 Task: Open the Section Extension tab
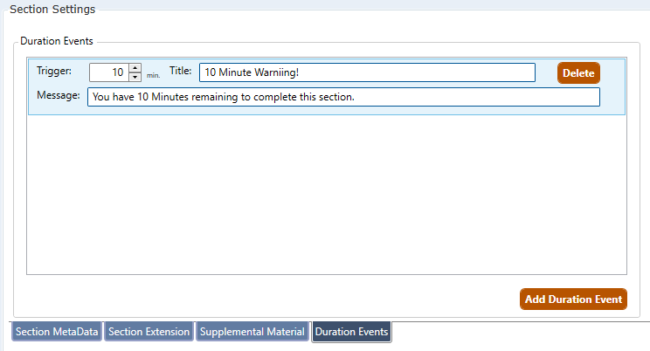click(x=149, y=332)
